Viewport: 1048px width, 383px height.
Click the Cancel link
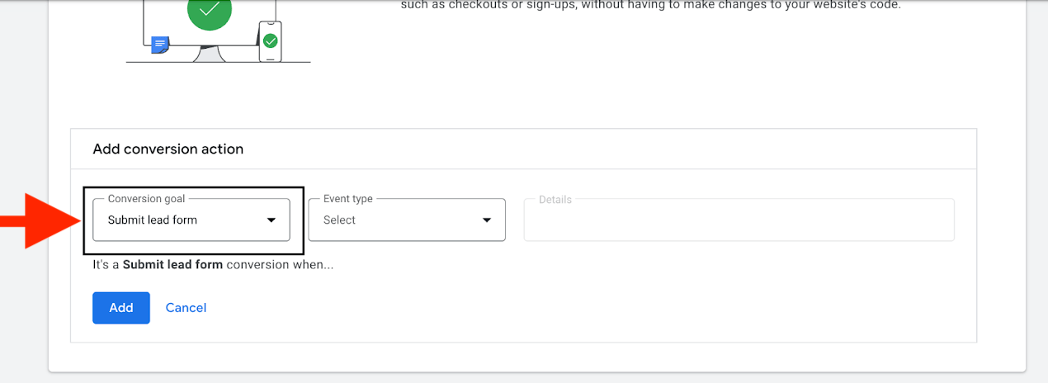coord(186,307)
